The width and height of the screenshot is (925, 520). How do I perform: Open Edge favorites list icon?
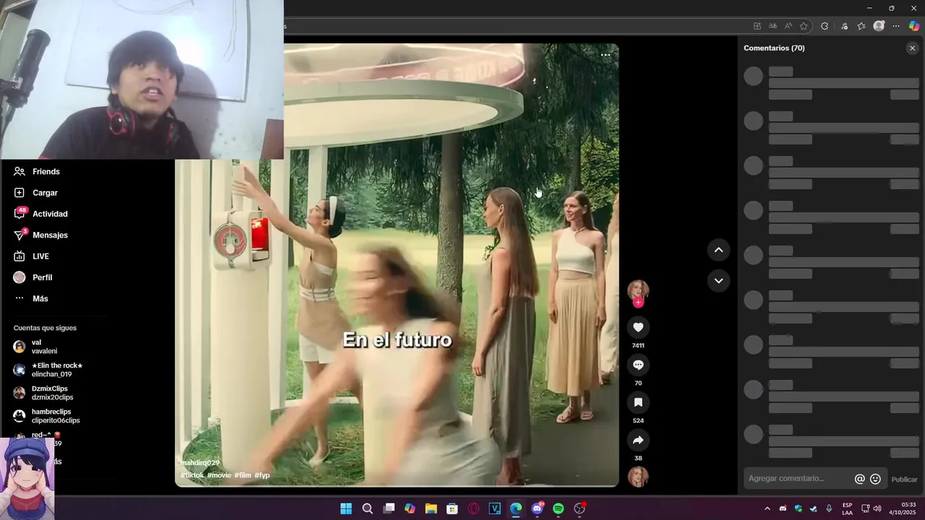861,26
